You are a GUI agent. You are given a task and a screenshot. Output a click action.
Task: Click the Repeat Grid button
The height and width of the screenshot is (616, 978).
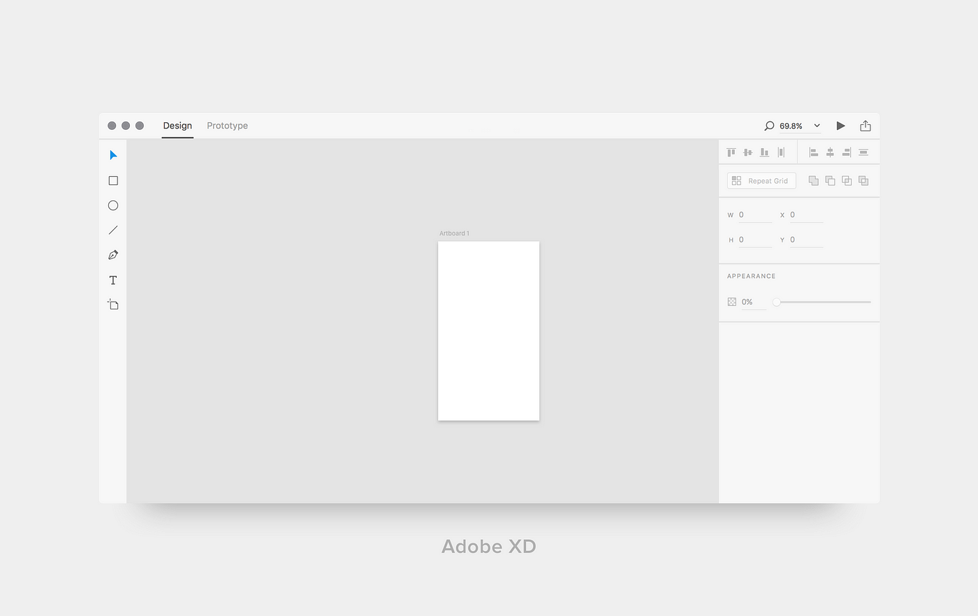click(761, 181)
